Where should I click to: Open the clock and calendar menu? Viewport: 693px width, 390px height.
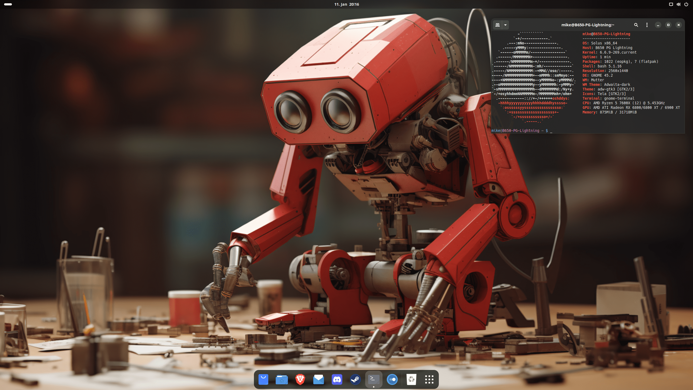click(x=346, y=4)
